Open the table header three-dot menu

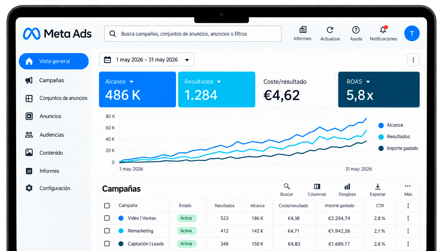(x=408, y=206)
